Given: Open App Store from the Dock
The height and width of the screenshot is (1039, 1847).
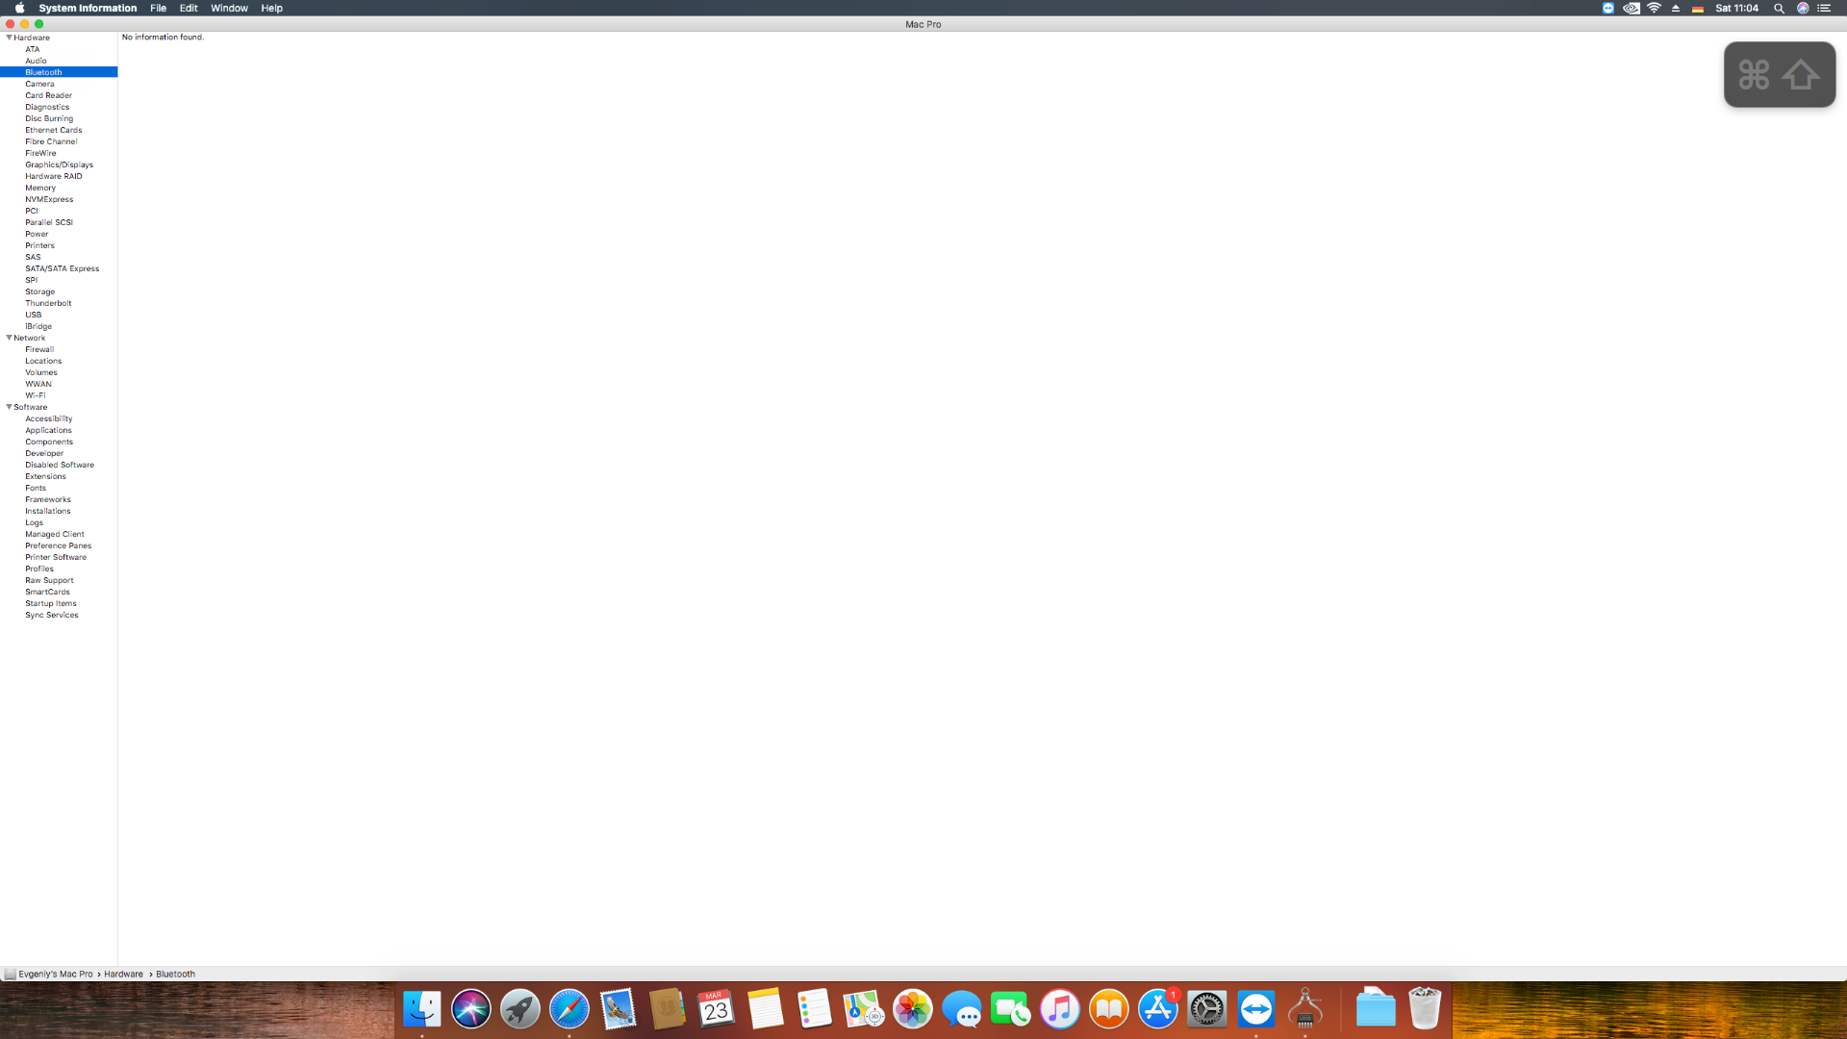Looking at the screenshot, I should (x=1157, y=1009).
